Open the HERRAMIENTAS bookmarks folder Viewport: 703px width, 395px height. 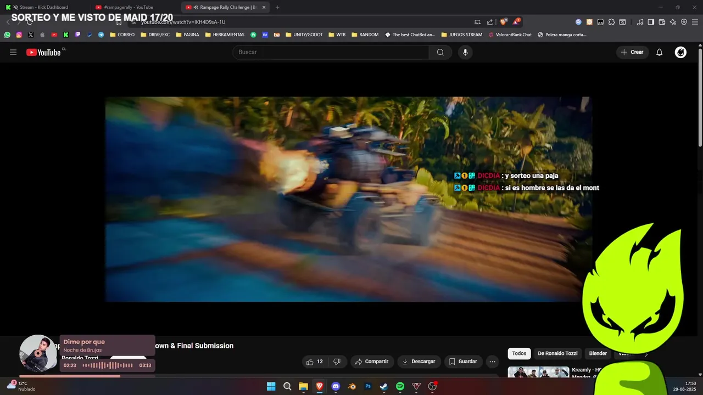(x=225, y=35)
